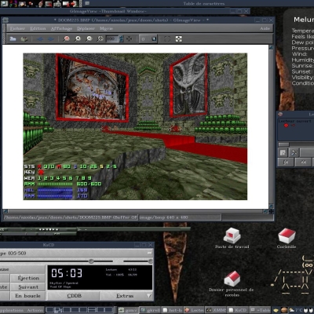Switch to the XMMS taskbar entry
Viewport: 314px width, 314px height.
point(216,310)
